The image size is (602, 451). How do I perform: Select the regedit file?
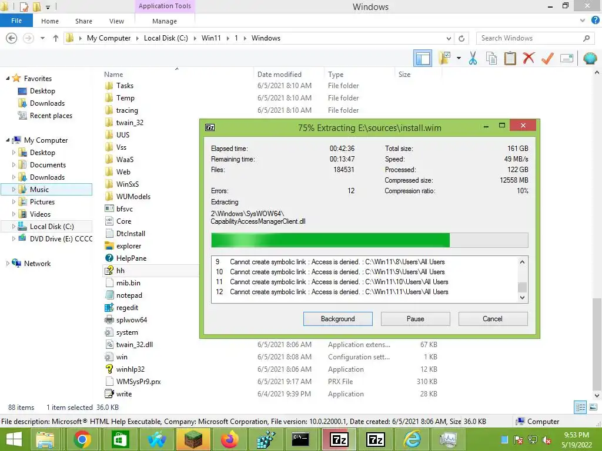(127, 308)
